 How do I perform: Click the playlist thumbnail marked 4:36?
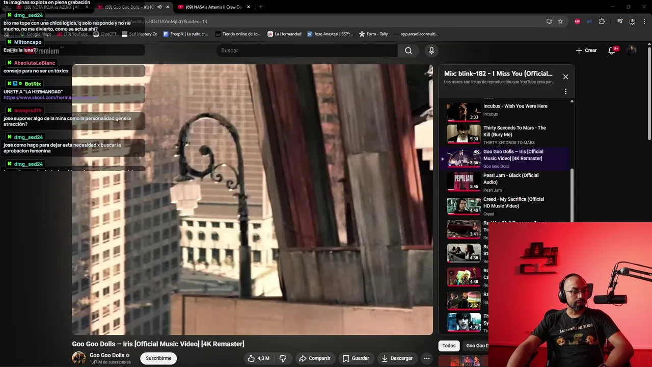[464, 323]
